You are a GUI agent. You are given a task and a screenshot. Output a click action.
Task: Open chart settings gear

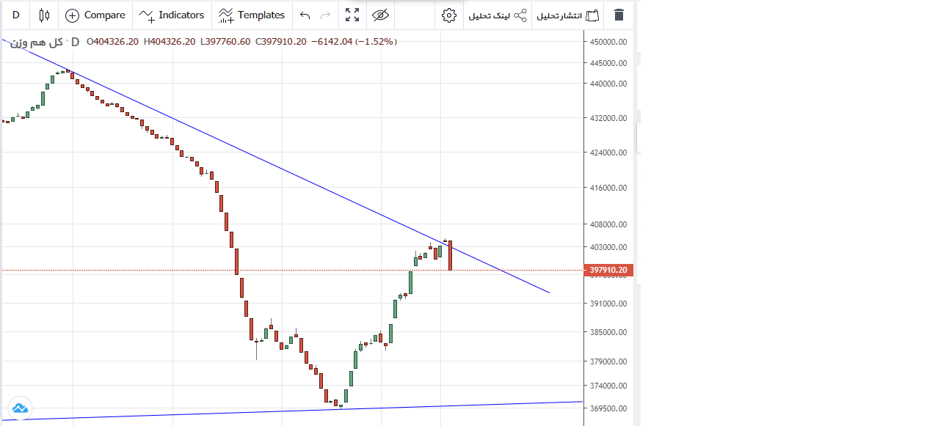(449, 15)
